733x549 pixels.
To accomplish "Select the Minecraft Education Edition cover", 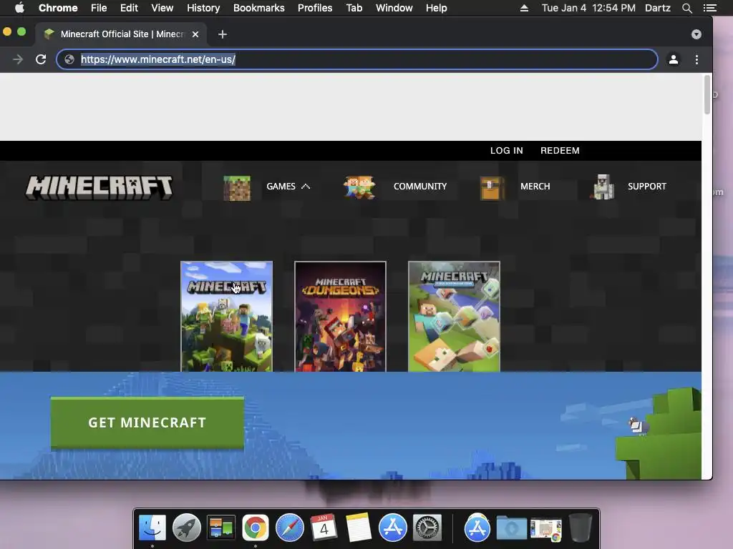I will 454,317.
